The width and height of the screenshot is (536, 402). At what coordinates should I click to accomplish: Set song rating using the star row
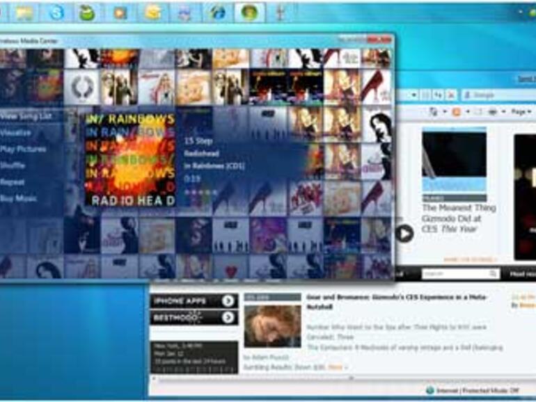click(201, 192)
